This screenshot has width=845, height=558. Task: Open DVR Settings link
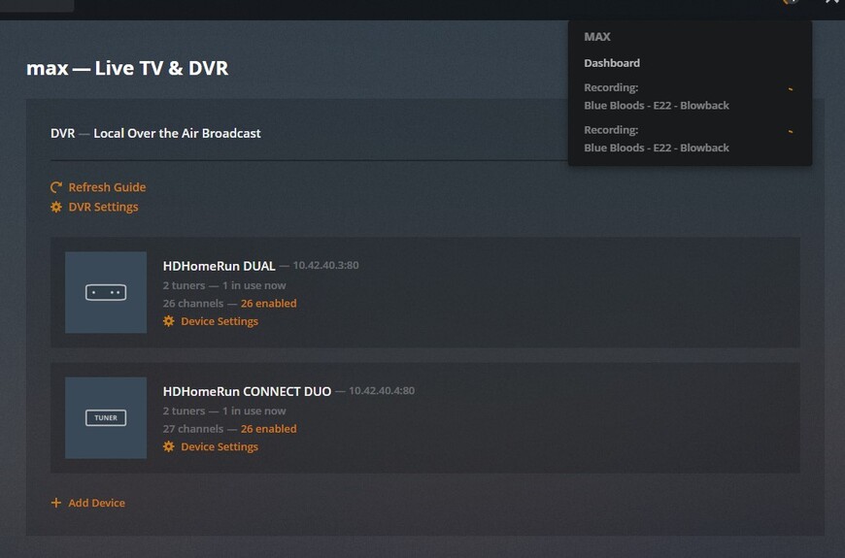(103, 207)
